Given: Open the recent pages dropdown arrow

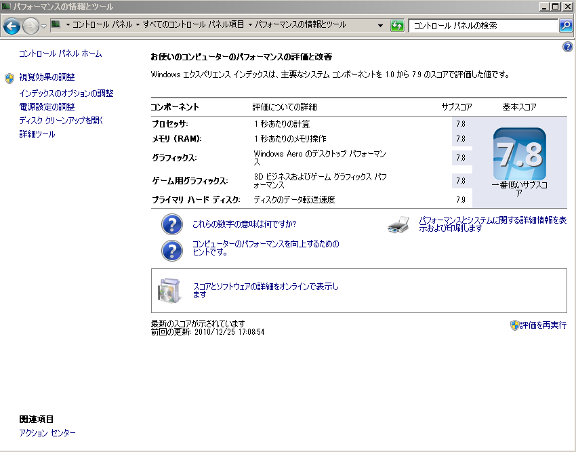Looking at the screenshot, I should (x=44, y=26).
